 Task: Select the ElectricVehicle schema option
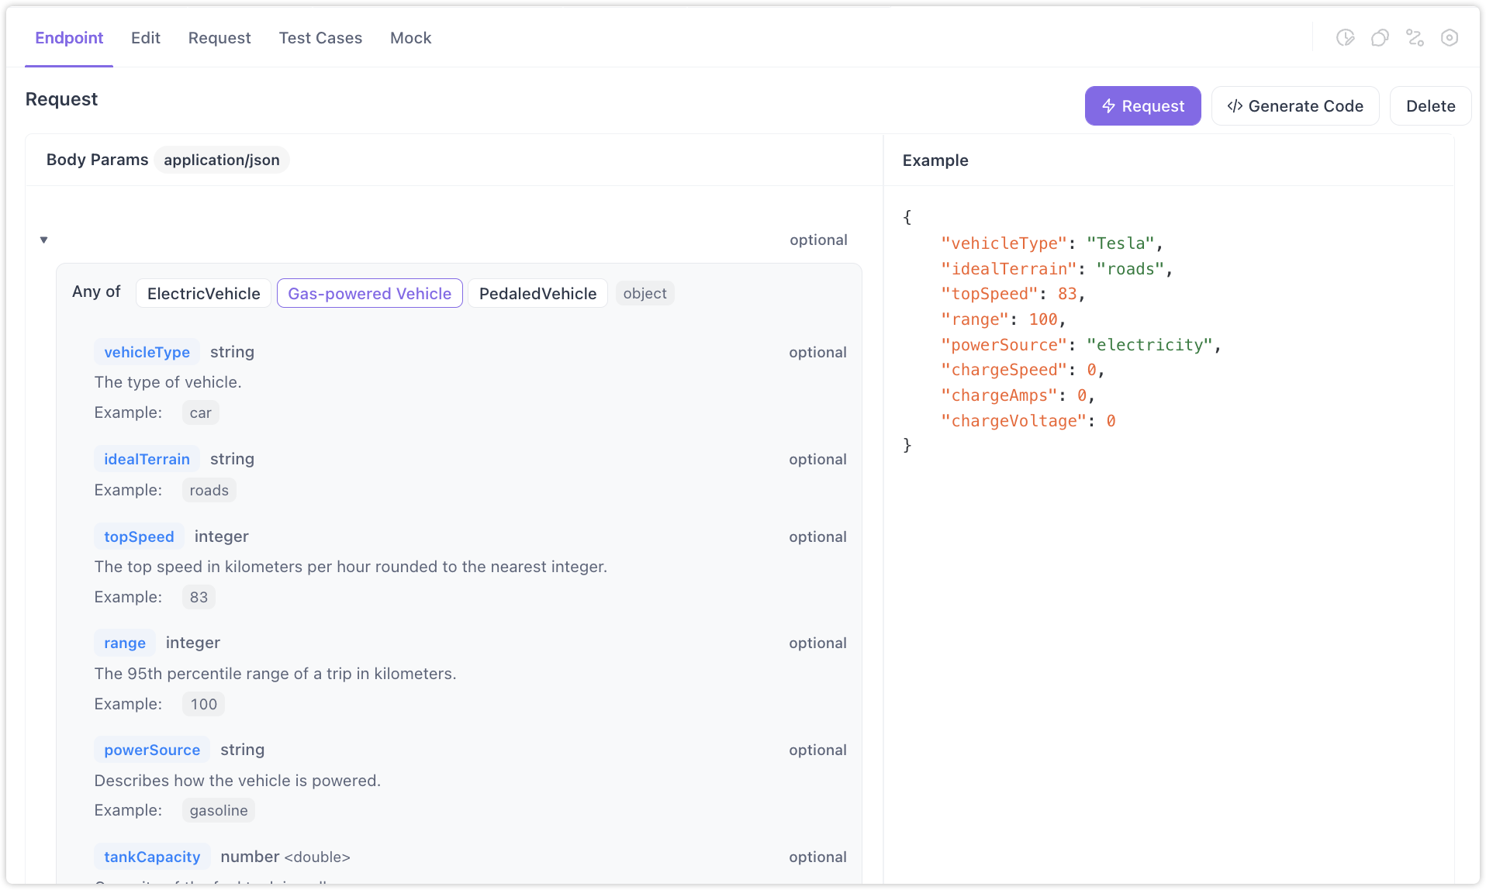tap(203, 294)
